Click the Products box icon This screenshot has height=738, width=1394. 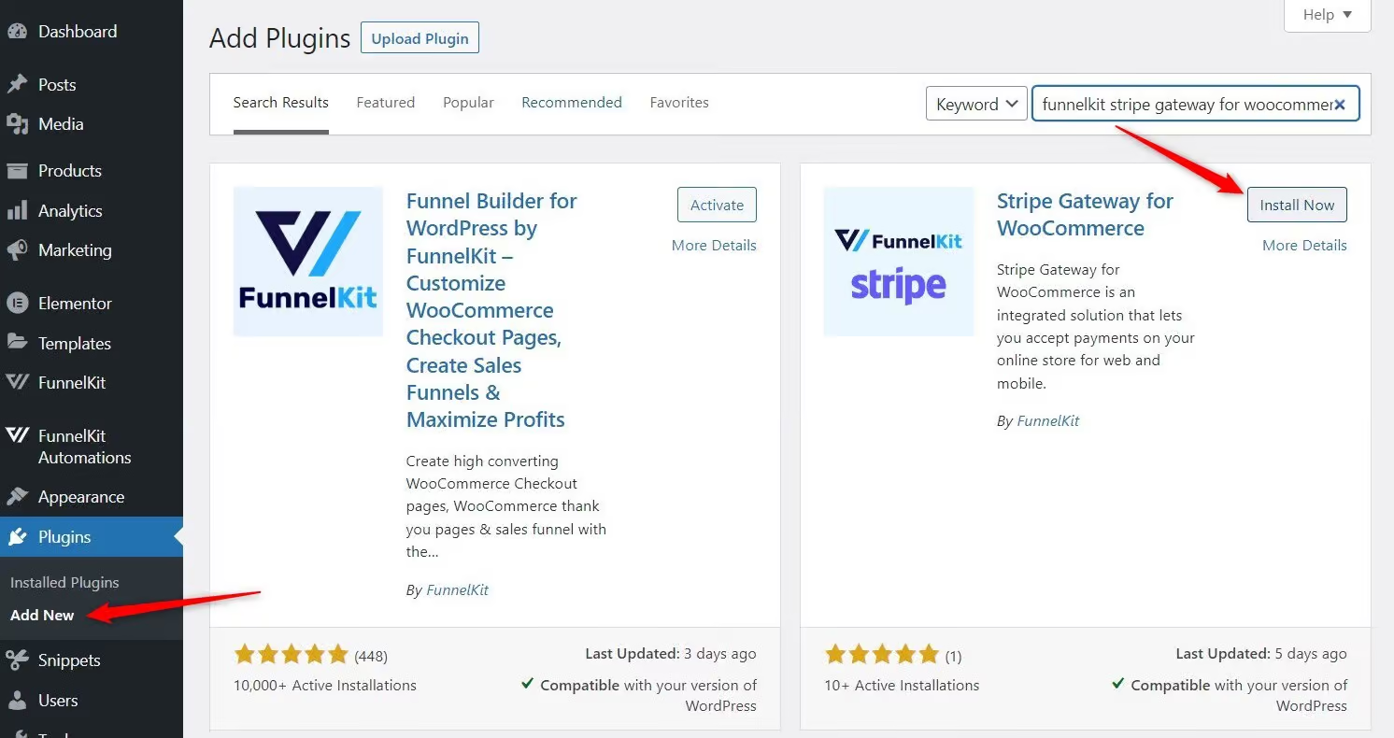(x=17, y=171)
